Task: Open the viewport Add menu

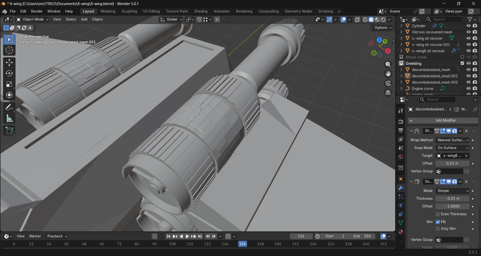Action: click(x=84, y=19)
